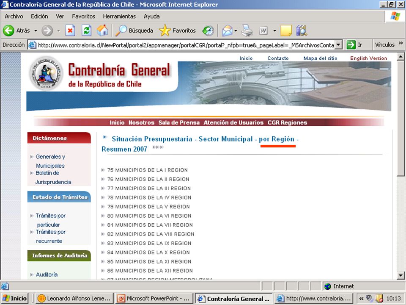Screen dimensions: 406x305
Task: Open Búsqueda magnifier search
Action: point(134,30)
